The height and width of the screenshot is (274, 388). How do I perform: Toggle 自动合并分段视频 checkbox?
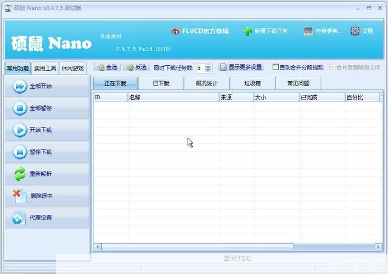[x=275, y=67]
